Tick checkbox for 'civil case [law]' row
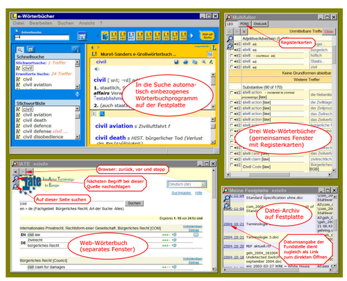 click(231, 154)
